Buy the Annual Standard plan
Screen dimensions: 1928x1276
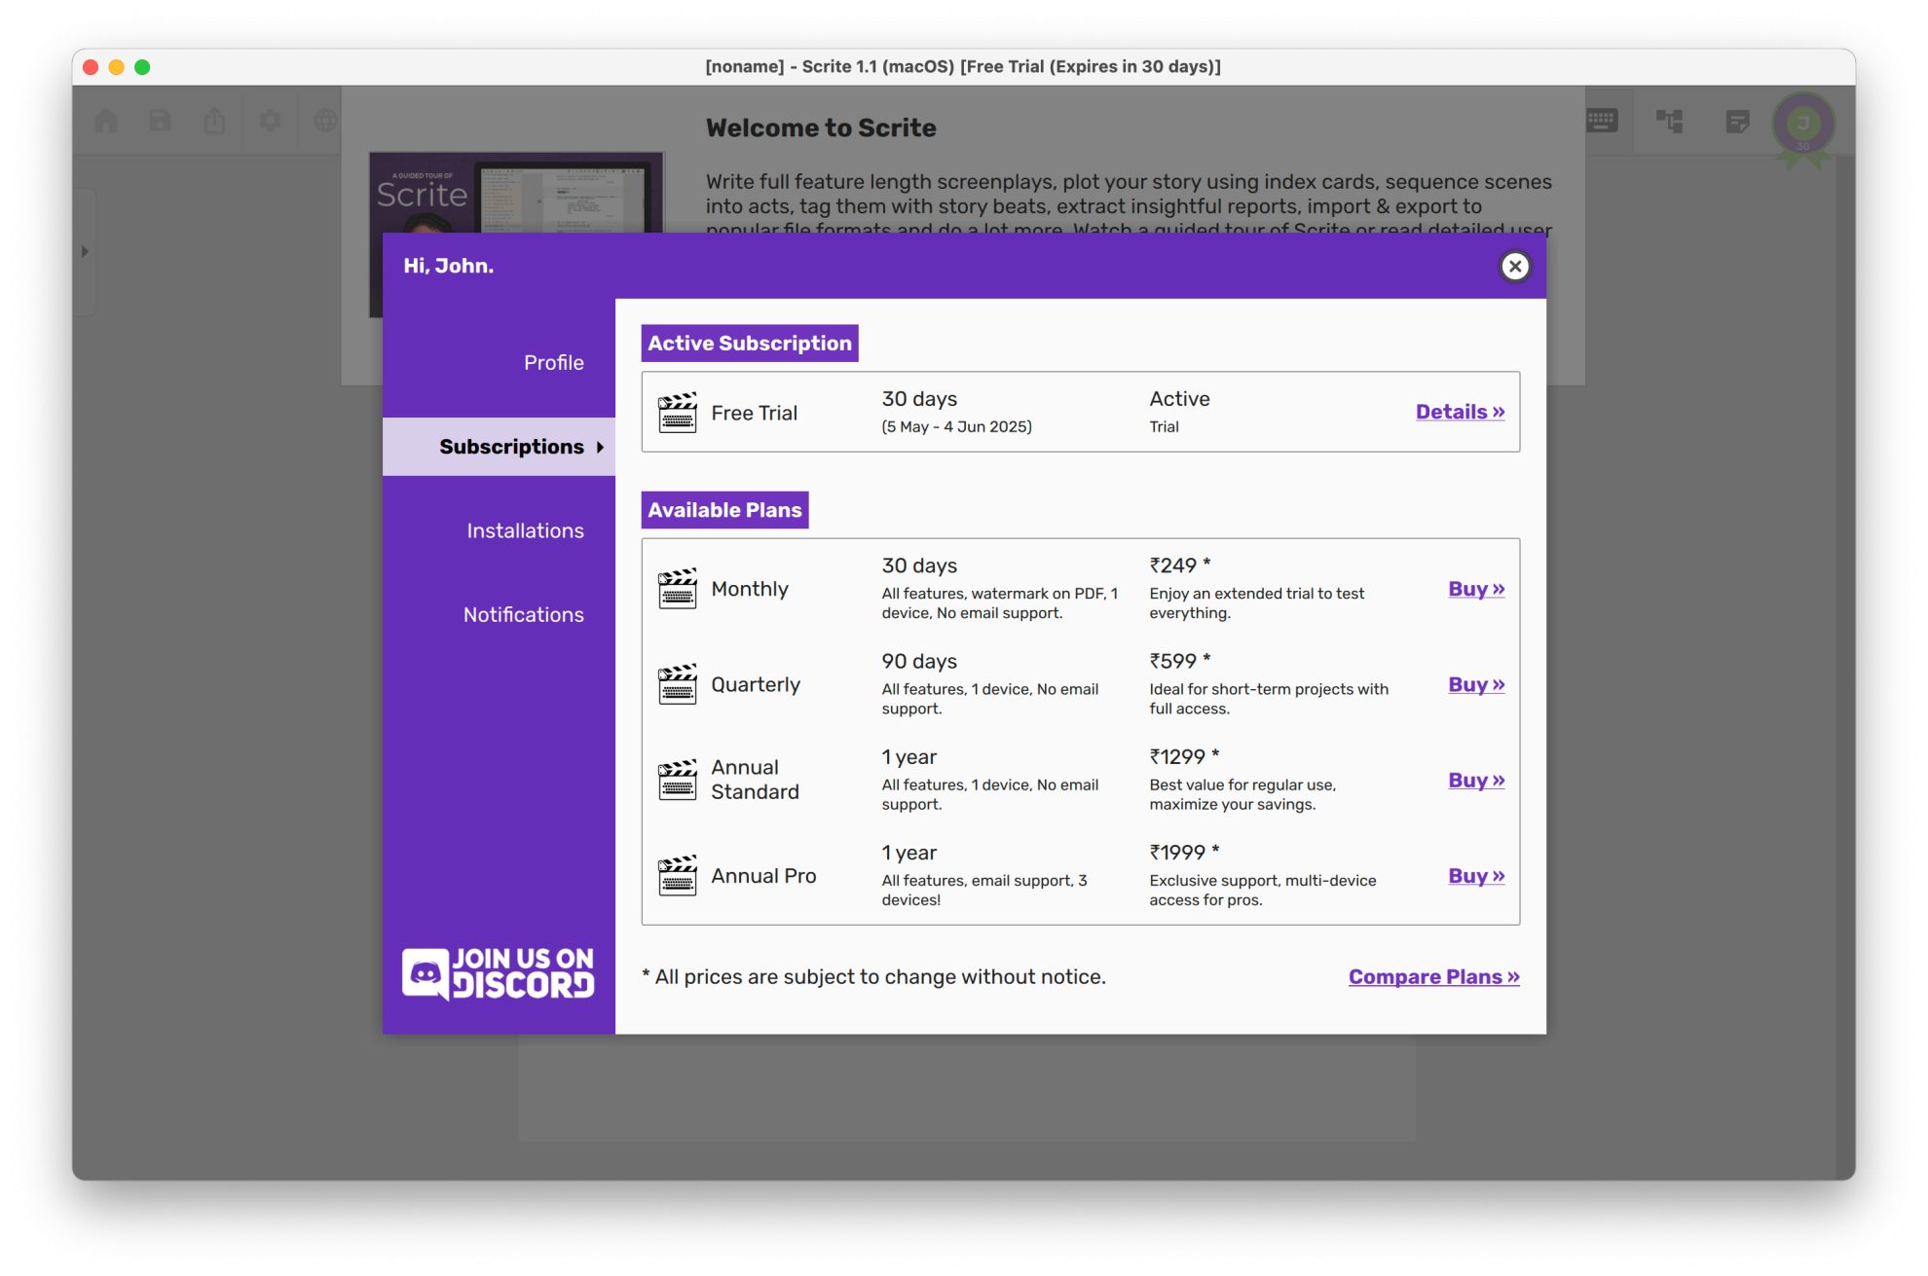coord(1475,780)
